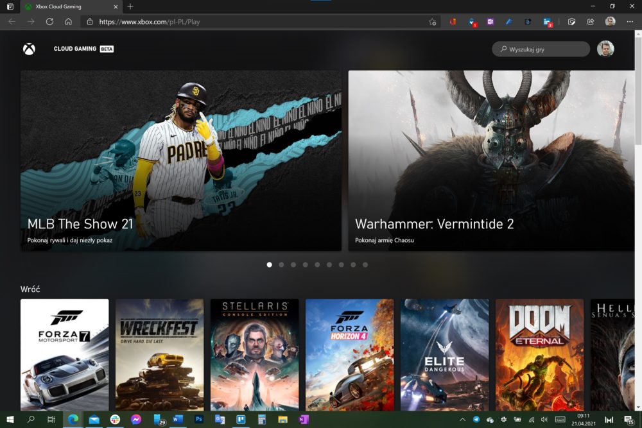
Task: Open File Explorer from the taskbar
Action: [x=282, y=420]
